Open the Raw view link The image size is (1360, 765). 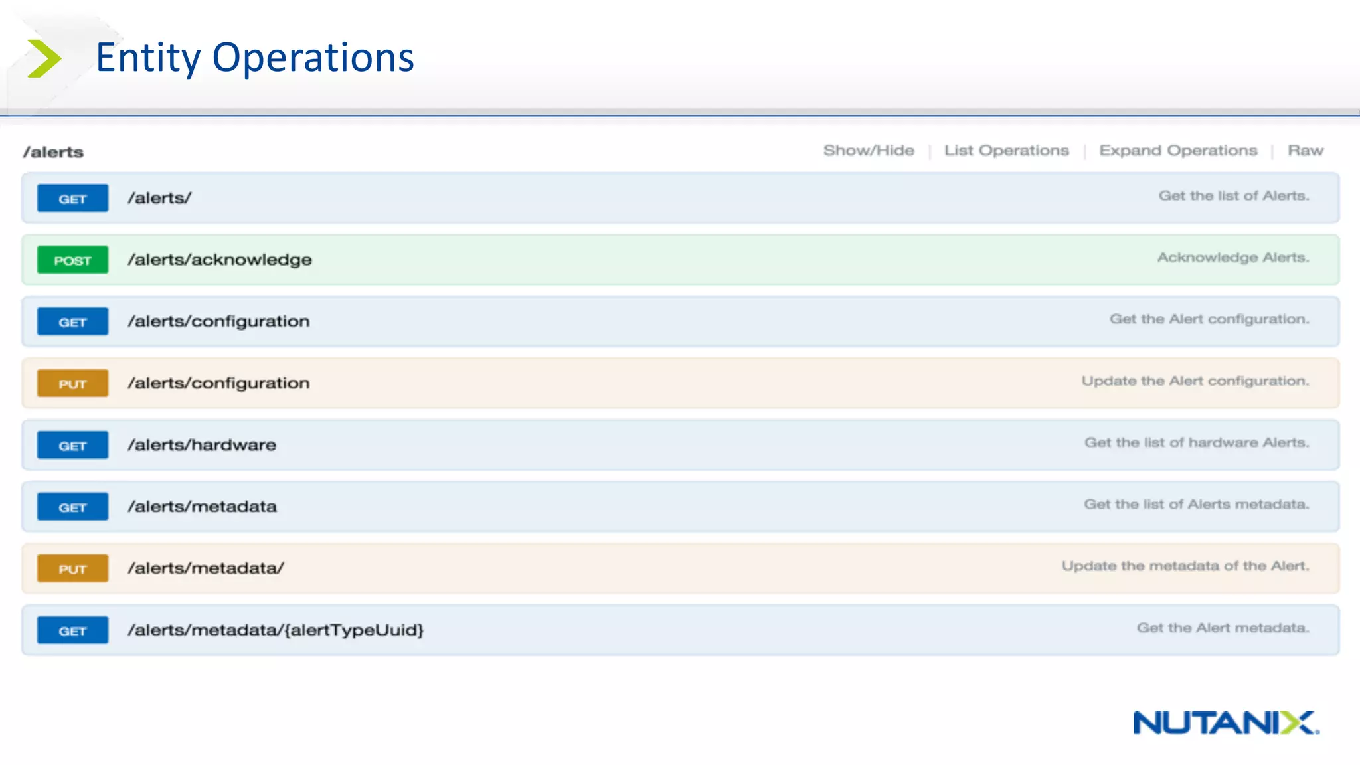pyautogui.click(x=1306, y=151)
